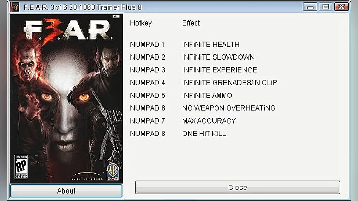Click the WB Games logo on cover
The height and width of the screenshot is (201, 358).
(x=113, y=172)
